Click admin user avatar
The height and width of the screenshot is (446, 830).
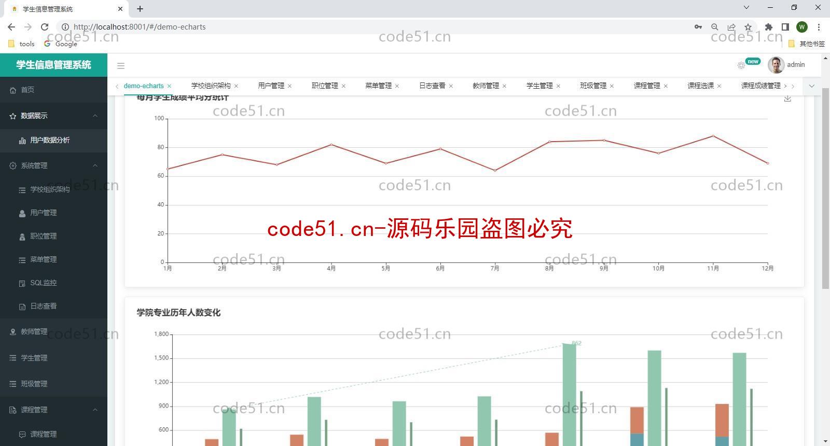(x=776, y=65)
